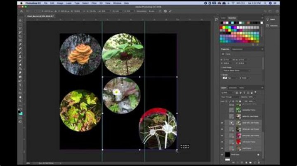Collapse the Stroke section in Properties
The width and height of the screenshot is (297, 166).
(221, 75)
